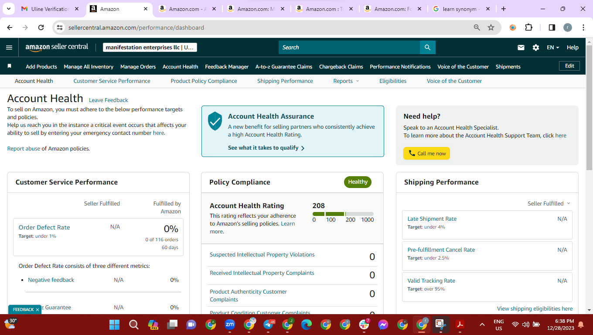Focus the Seller Central Search field
593x335 pixels.
point(349,48)
